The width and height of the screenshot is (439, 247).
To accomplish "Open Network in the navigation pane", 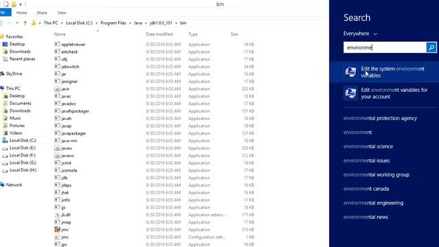I will point(11,185).
